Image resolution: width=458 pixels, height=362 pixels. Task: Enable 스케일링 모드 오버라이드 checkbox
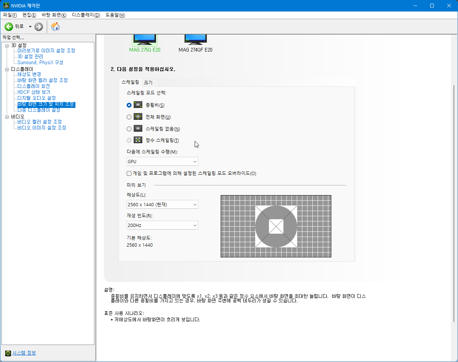tap(129, 173)
